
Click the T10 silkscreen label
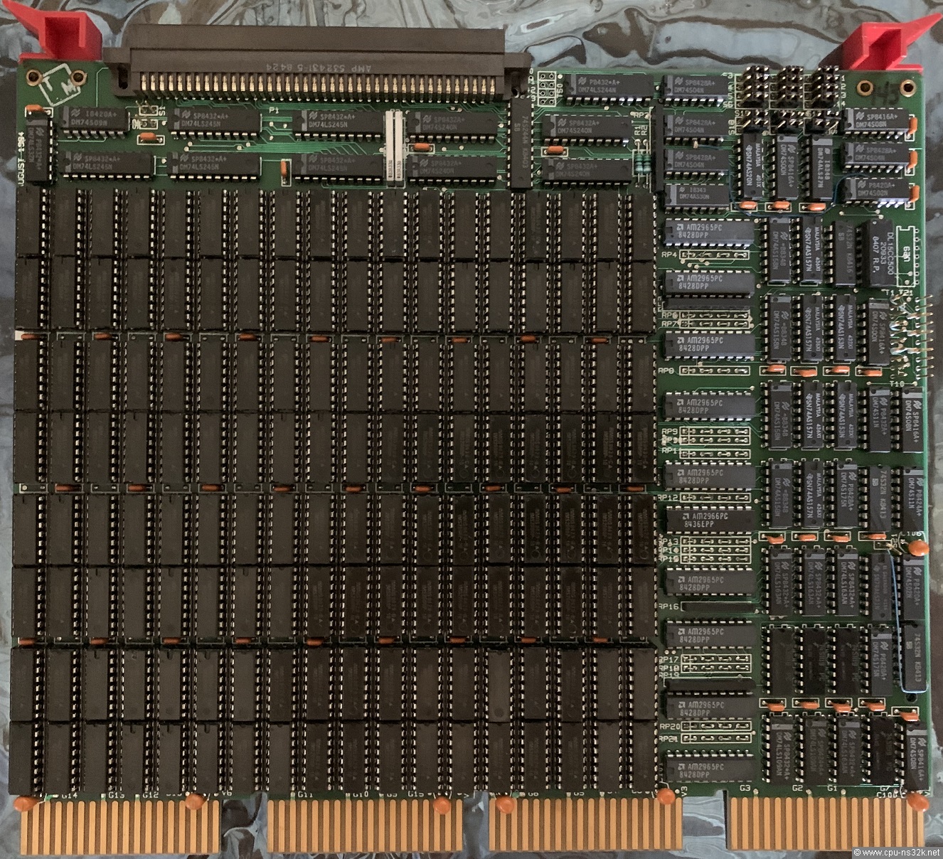pyautogui.click(x=897, y=385)
